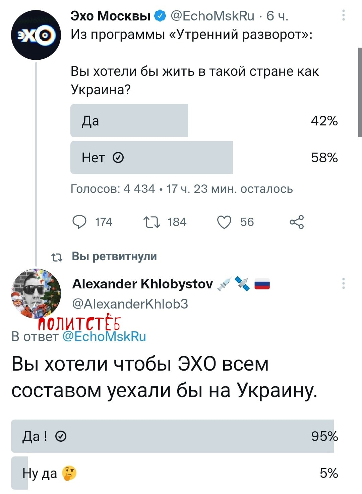This screenshot has height=494, width=362.
Task: Click the reply icon under Echo Moskvy tweet
Action: point(79,222)
